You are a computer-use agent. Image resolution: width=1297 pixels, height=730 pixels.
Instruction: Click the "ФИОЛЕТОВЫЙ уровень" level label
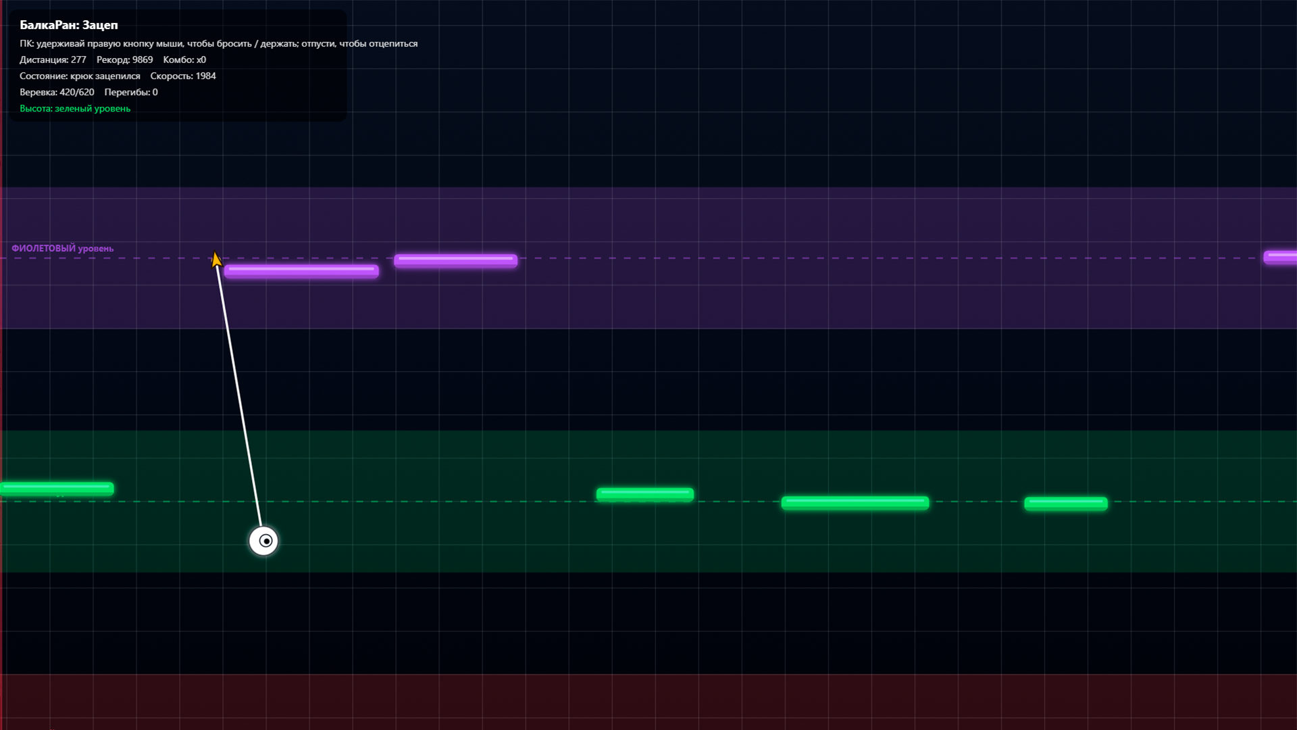[62, 248]
